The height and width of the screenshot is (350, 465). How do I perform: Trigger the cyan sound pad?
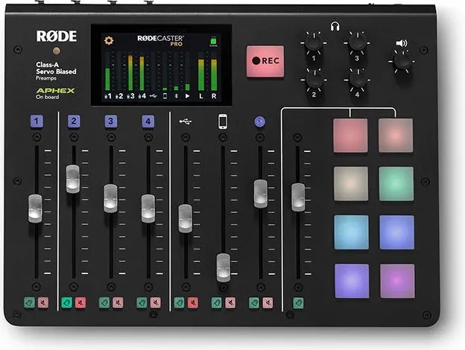click(352, 232)
